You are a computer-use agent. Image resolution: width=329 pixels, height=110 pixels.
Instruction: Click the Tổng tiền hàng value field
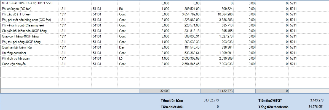211,100
